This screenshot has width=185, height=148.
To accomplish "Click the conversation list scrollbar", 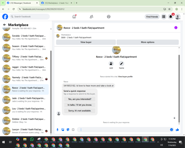I will [51, 92].
